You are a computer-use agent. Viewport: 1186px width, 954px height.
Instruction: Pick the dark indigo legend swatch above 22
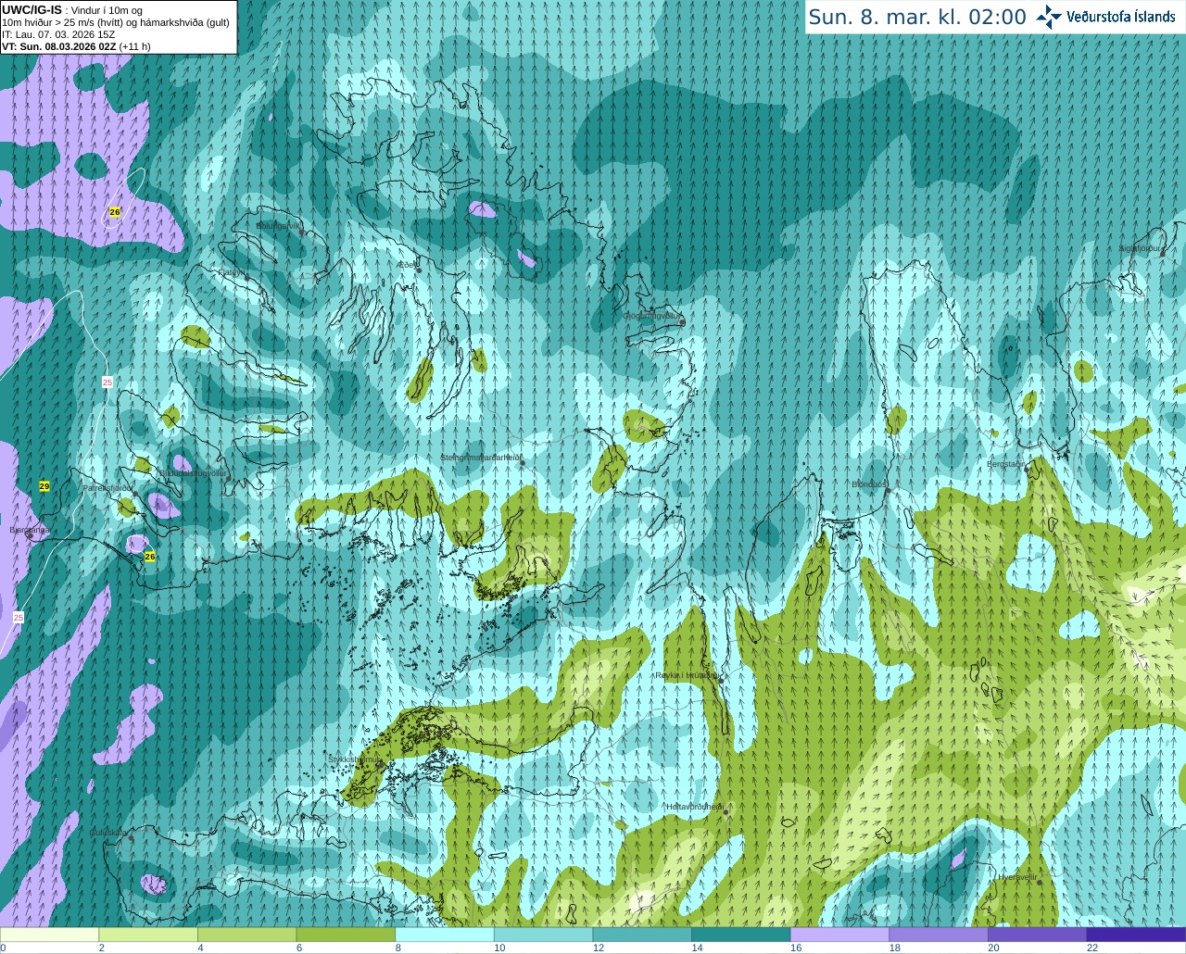1137,935
